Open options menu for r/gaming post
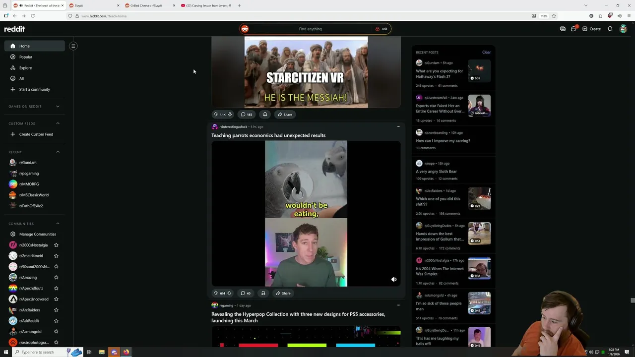 click(398, 305)
